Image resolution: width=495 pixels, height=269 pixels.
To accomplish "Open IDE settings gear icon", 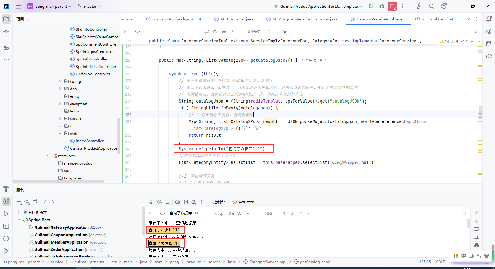I will (444, 6).
